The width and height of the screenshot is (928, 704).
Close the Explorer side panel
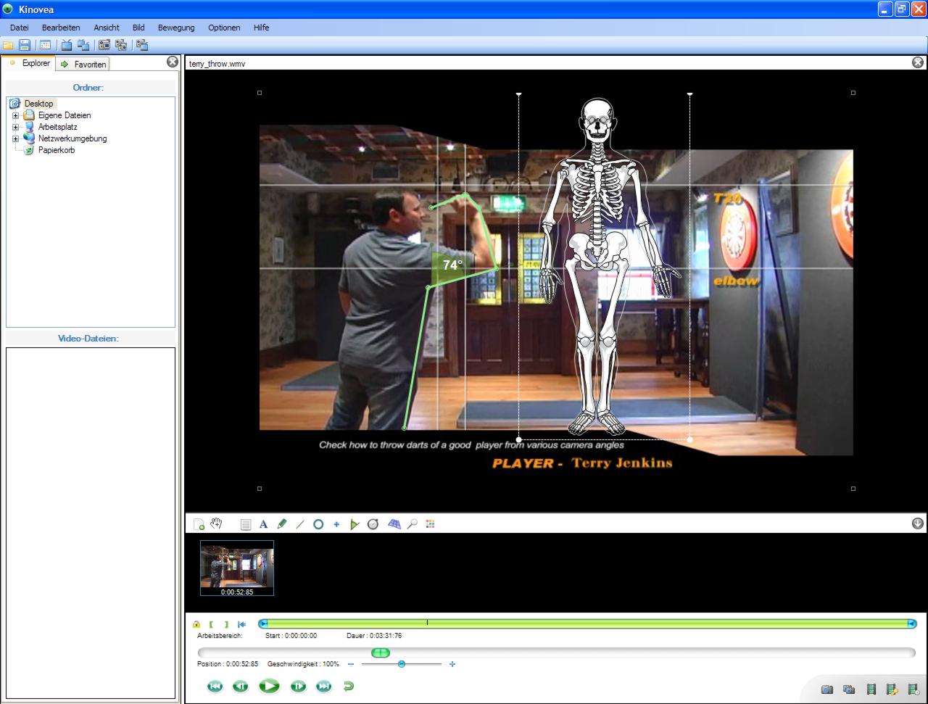(173, 62)
